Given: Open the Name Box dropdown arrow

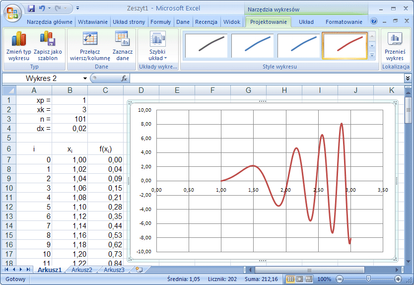Looking at the screenshot, I should (x=85, y=78).
